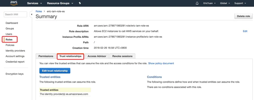254x100 pixels.
Task: Collapse the IAM sidebar with the arrow
Action: [31, 14]
